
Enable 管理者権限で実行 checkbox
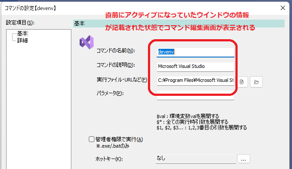tap(91, 139)
